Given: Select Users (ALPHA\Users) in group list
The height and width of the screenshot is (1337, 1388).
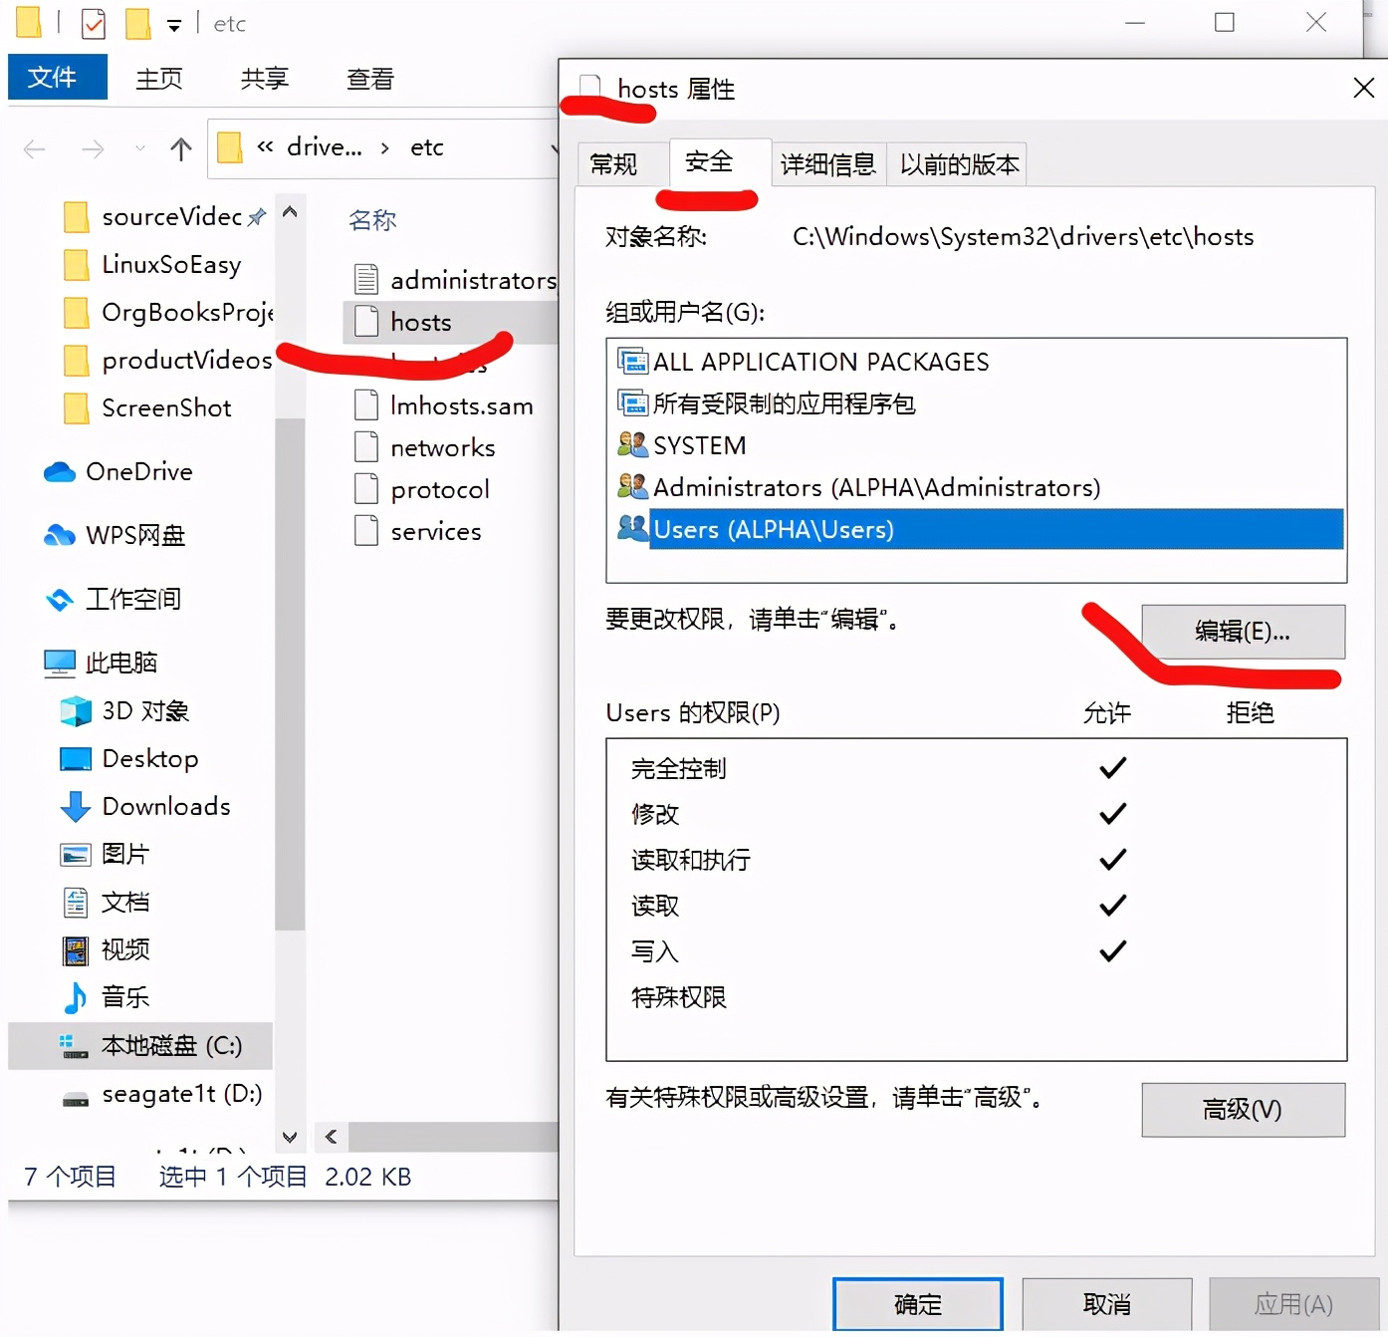Looking at the screenshot, I should [980, 529].
